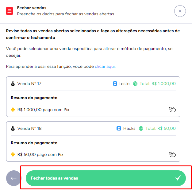Click the checkmark on the green confirm button

[x=178, y=178]
